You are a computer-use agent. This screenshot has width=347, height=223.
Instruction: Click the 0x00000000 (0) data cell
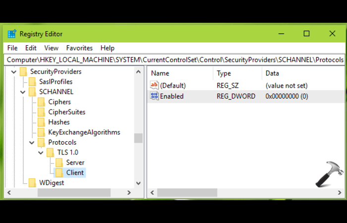287,96
